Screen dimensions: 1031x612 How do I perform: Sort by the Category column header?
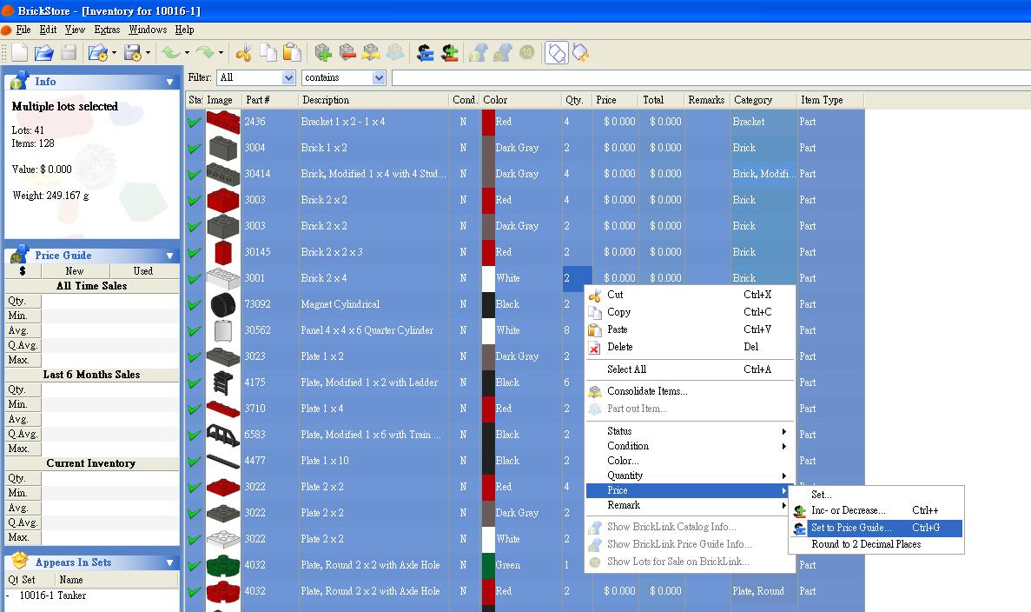coord(763,100)
